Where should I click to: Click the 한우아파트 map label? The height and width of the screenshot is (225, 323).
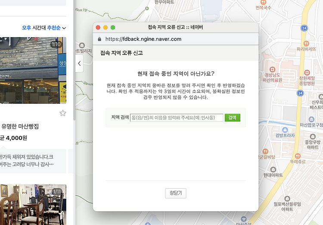(164, 2)
